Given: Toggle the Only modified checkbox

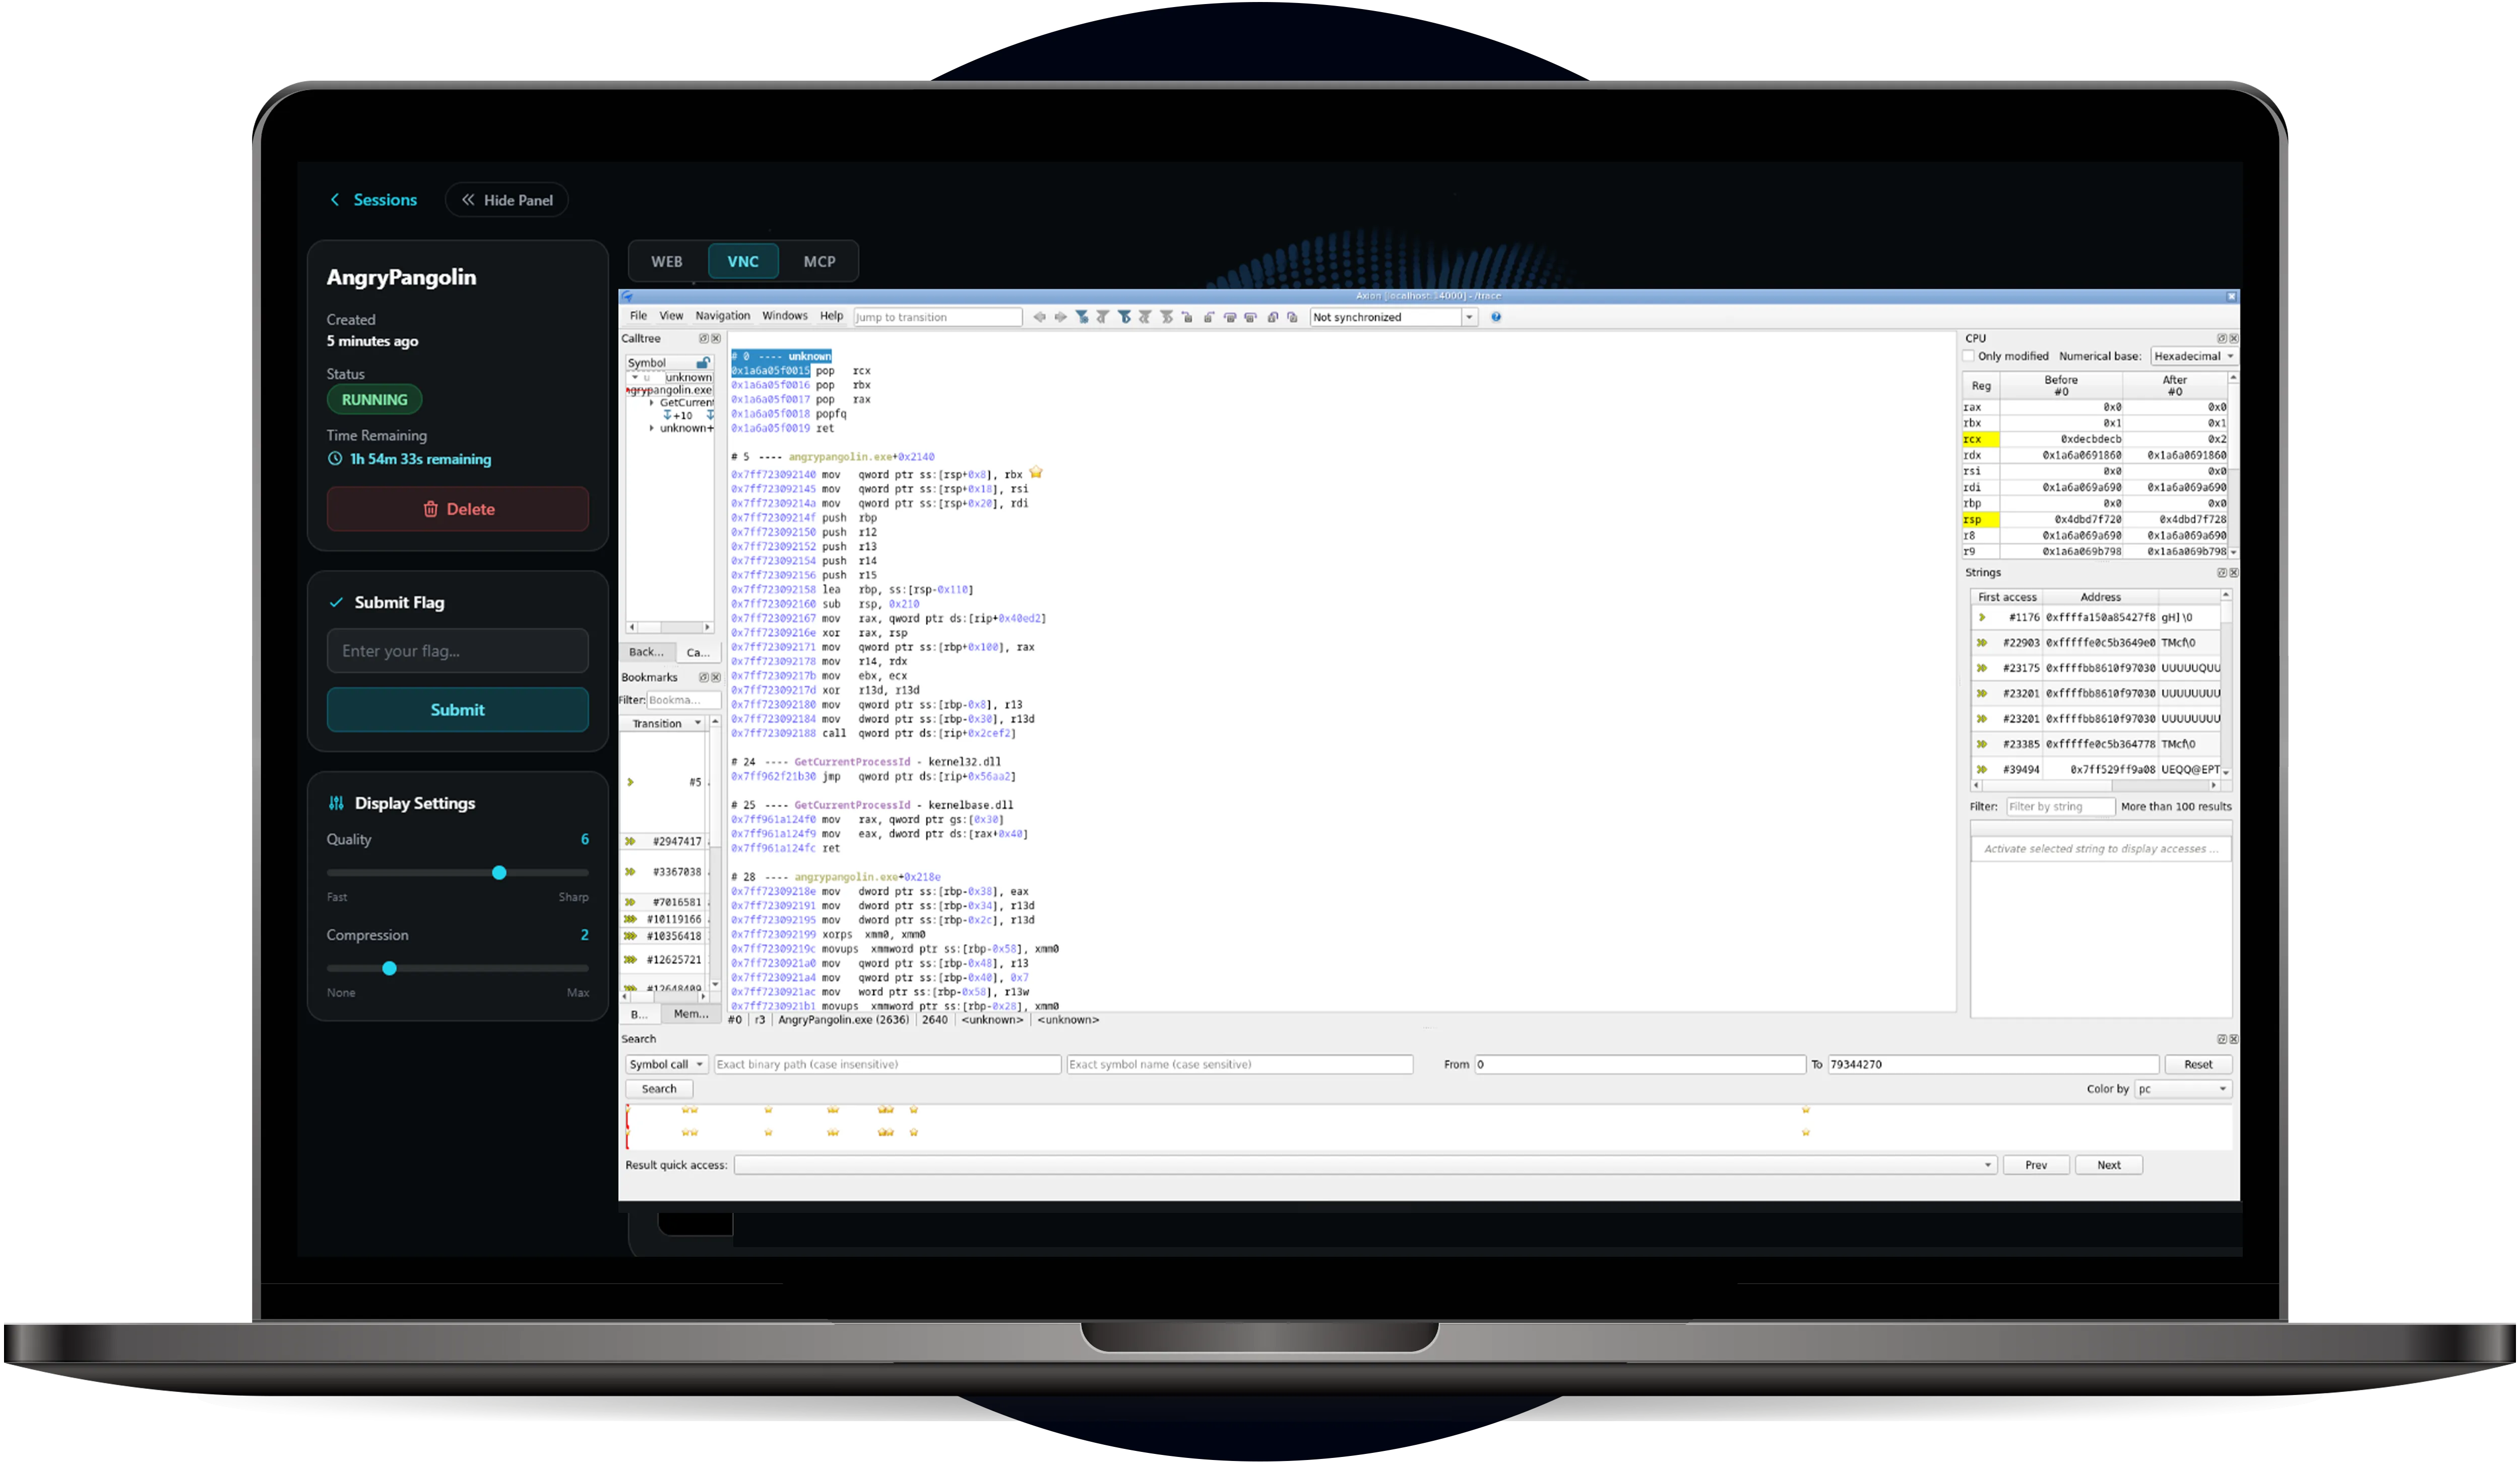Looking at the screenshot, I should [x=1968, y=356].
